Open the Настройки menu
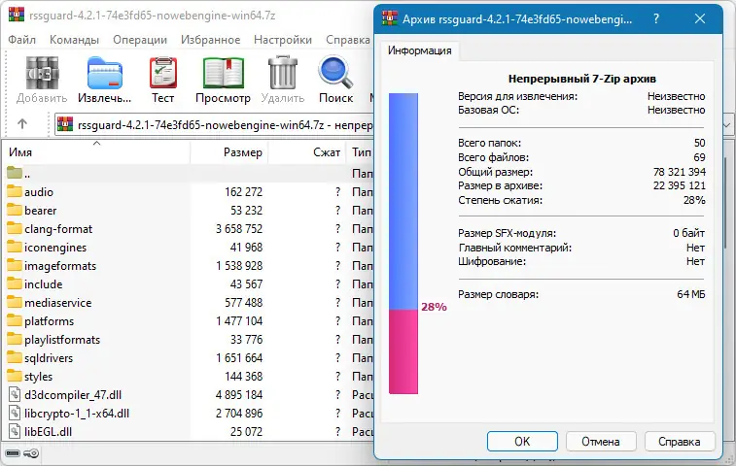Viewport: 736px width, 466px height. [283, 40]
